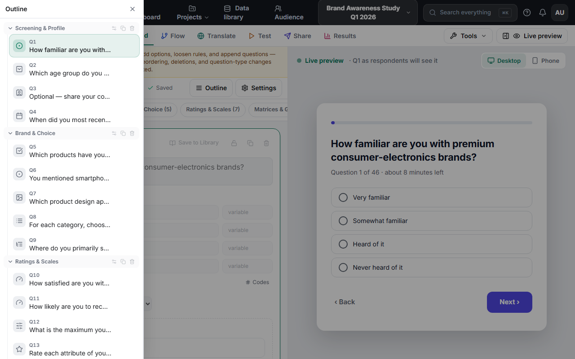The image size is (575, 359).
Task: Duplicate the Screening & Profile section
Action: pyautogui.click(x=123, y=28)
